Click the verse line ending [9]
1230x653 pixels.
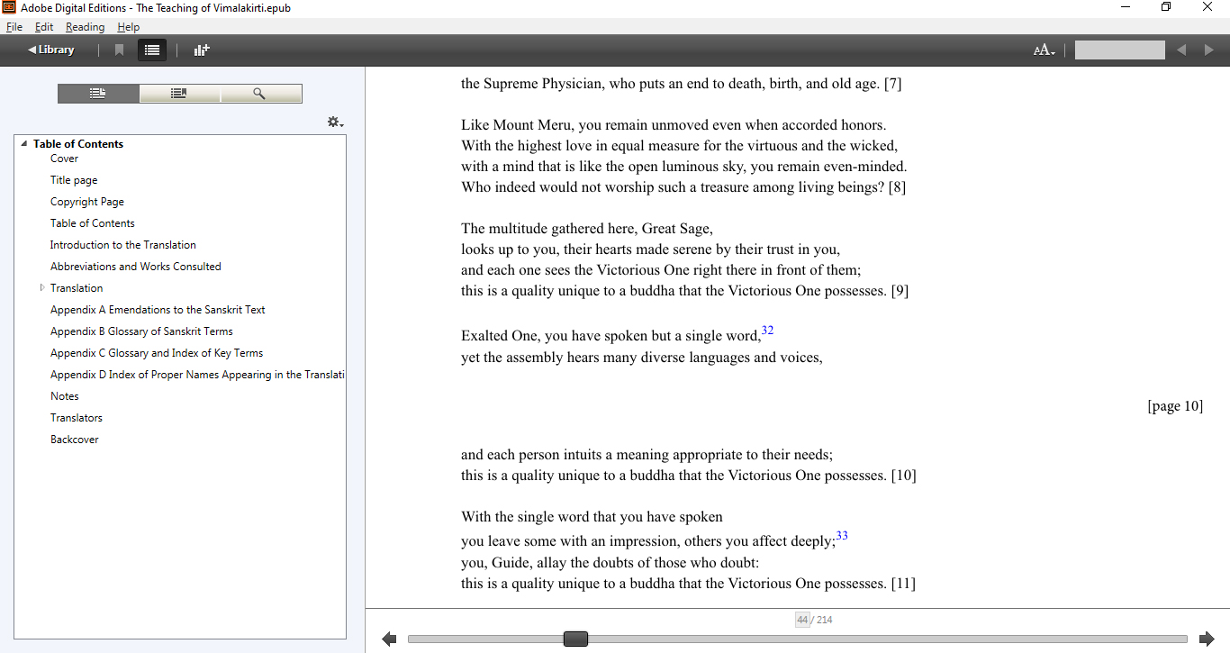click(x=685, y=291)
